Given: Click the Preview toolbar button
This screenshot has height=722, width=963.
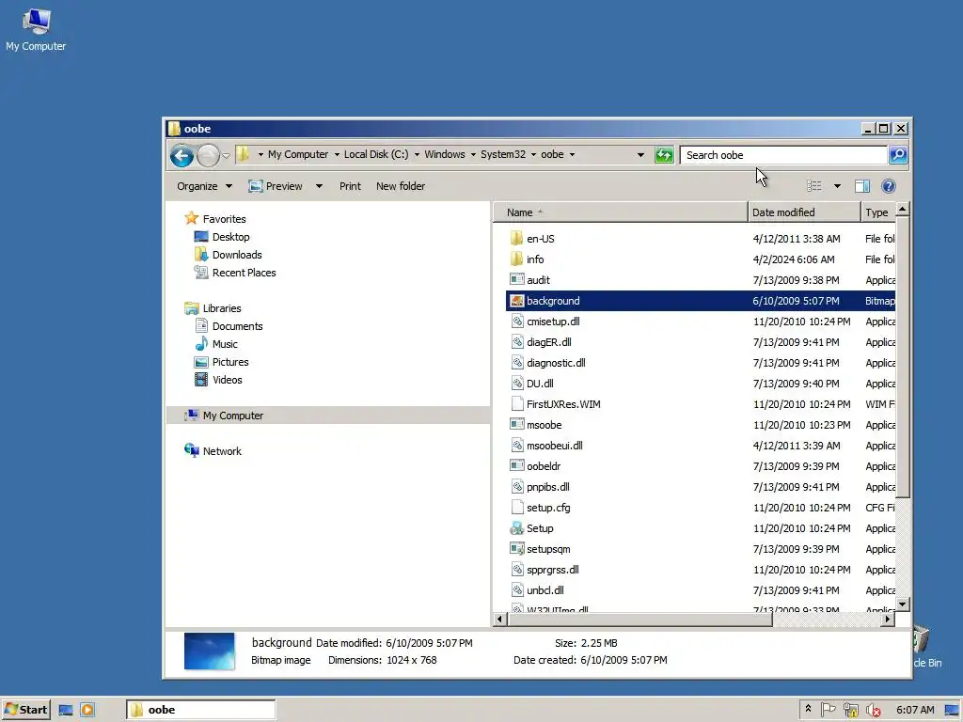Looking at the screenshot, I should coord(276,186).
